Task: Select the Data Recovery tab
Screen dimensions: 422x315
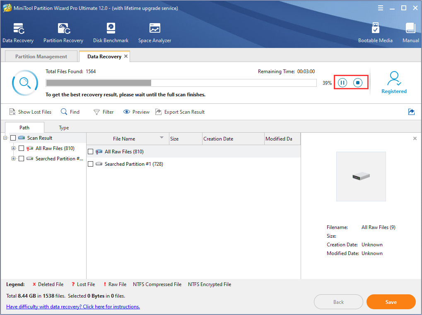Action: (x=104, y=56)
